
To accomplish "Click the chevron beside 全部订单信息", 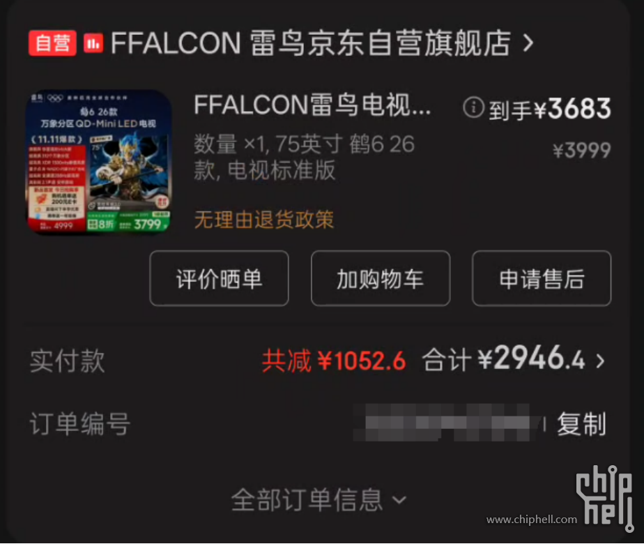I will click(399, 500).
